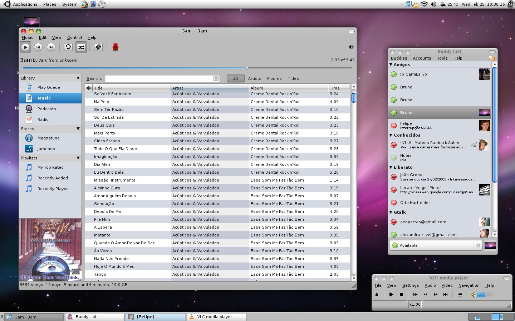Click the VLC stop button
Screen dimensions: 515x321
point(401,295)
